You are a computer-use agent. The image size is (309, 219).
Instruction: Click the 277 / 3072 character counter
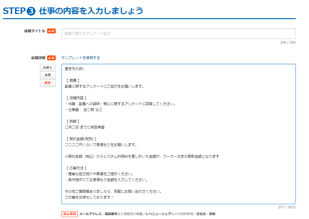click(287, 207)
